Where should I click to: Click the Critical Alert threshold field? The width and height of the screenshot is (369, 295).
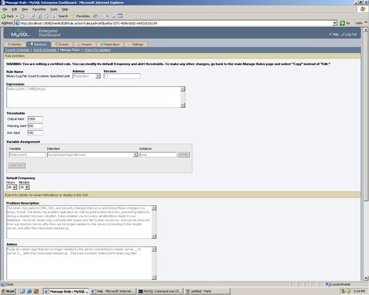point(35,119)
